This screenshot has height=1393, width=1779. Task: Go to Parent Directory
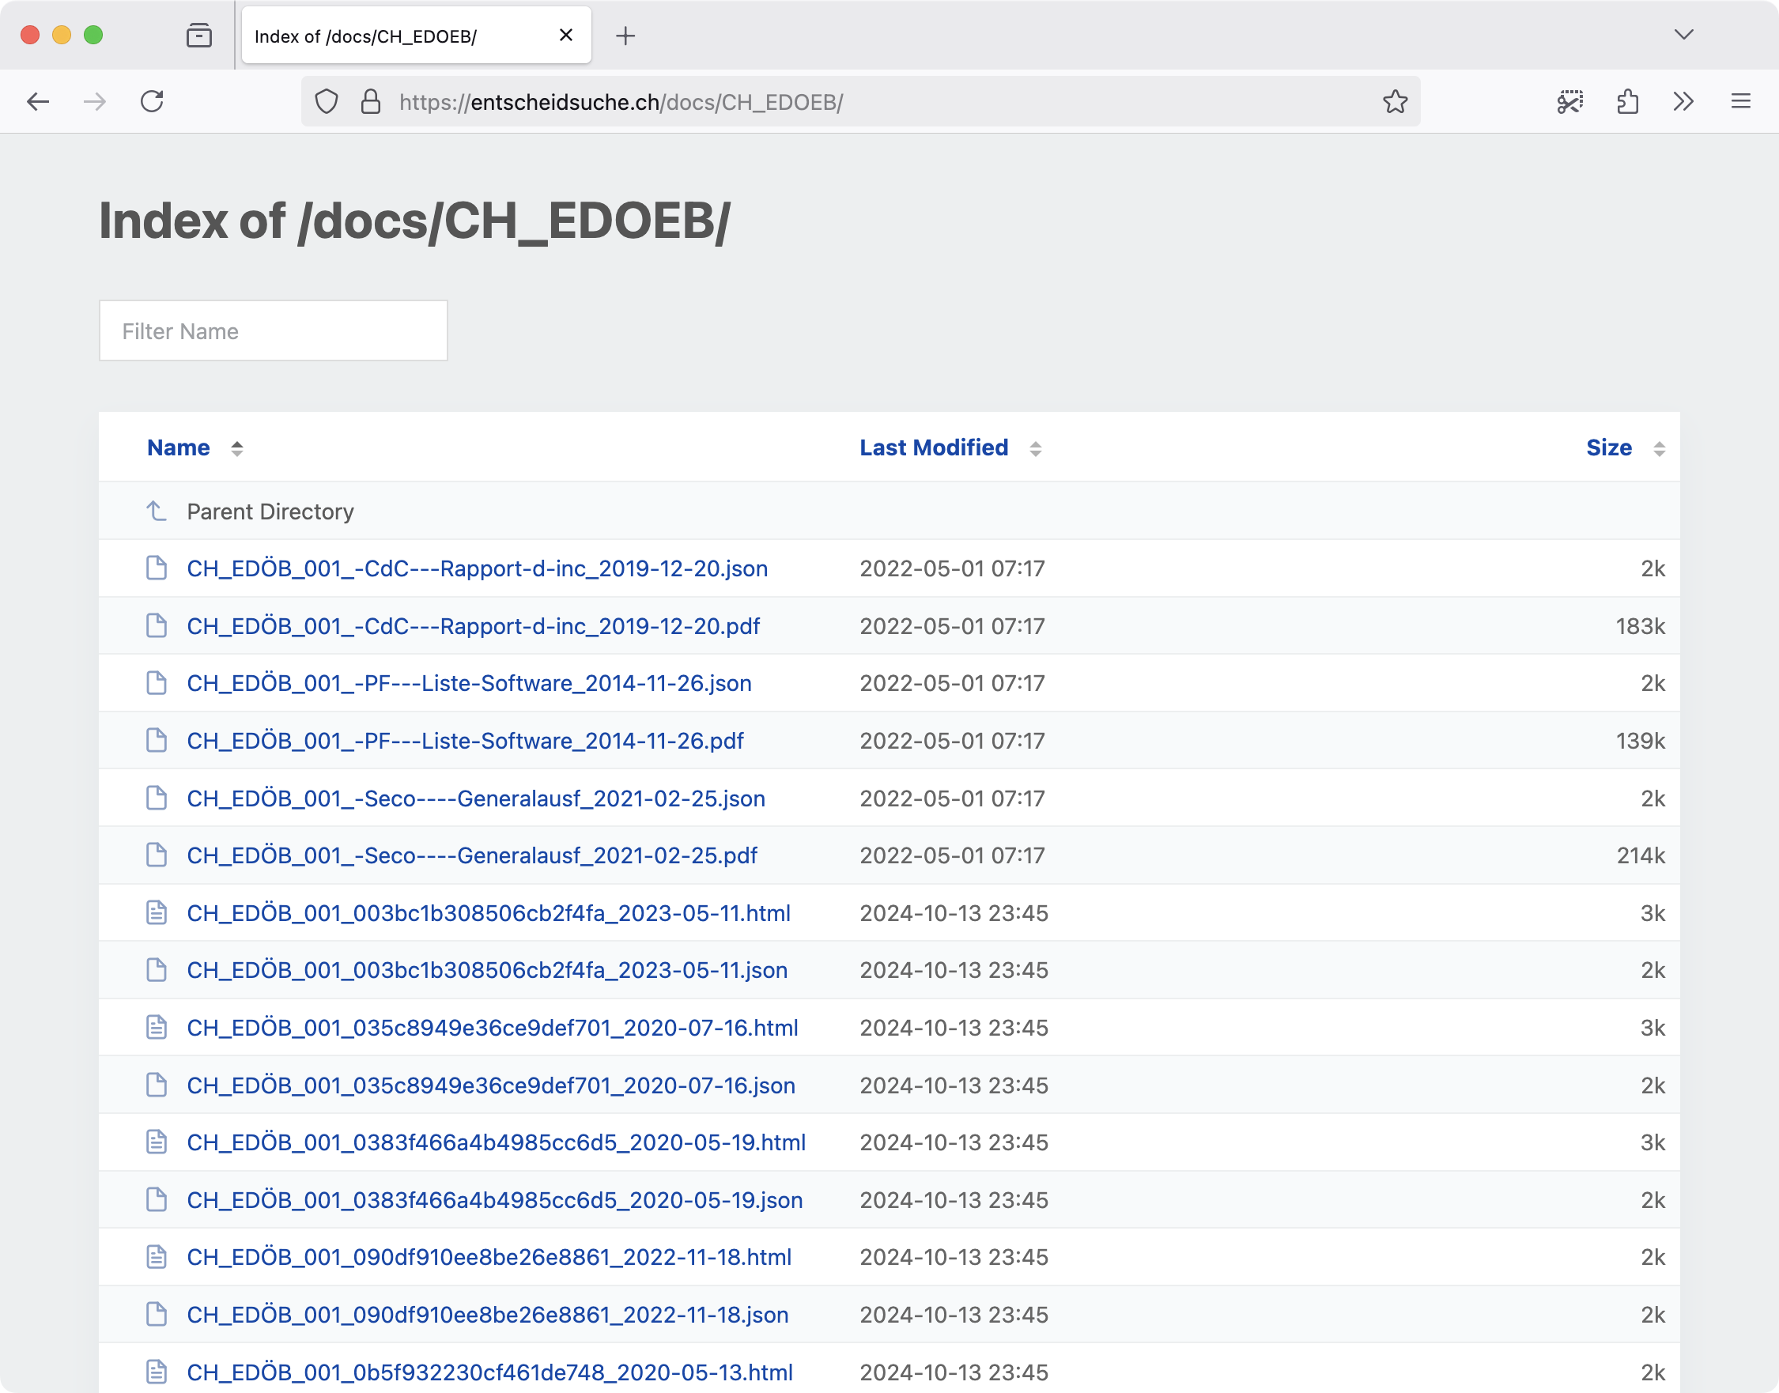click(x=269, y=512)
